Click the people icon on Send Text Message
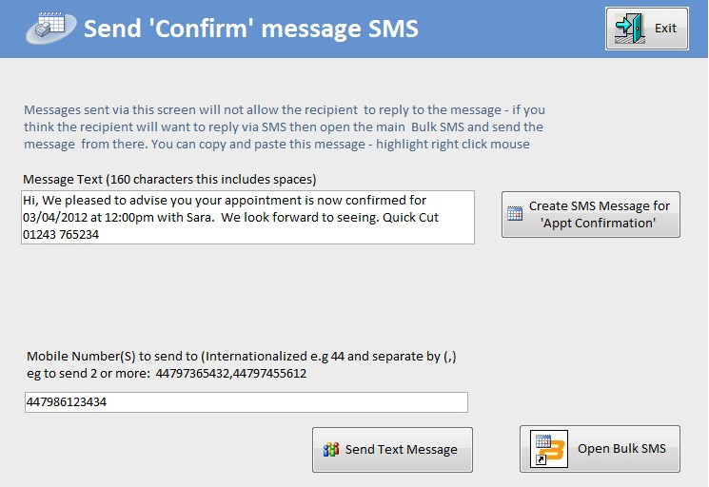Image resolution: width=709 pixels, height=487 pixels. pos(331,450)
